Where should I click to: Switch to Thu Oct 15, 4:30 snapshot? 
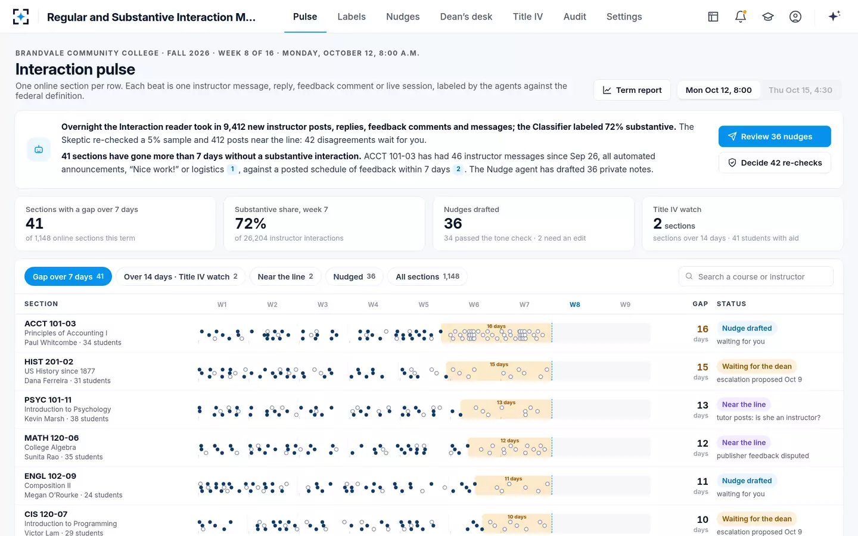(x=800, y=90)
